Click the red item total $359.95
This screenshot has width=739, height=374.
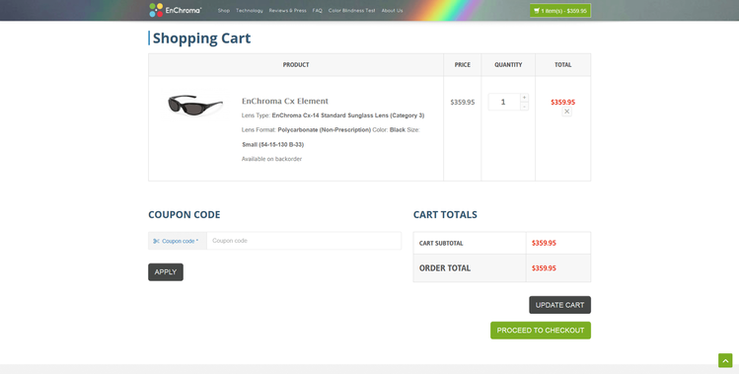tap(562, 102)
